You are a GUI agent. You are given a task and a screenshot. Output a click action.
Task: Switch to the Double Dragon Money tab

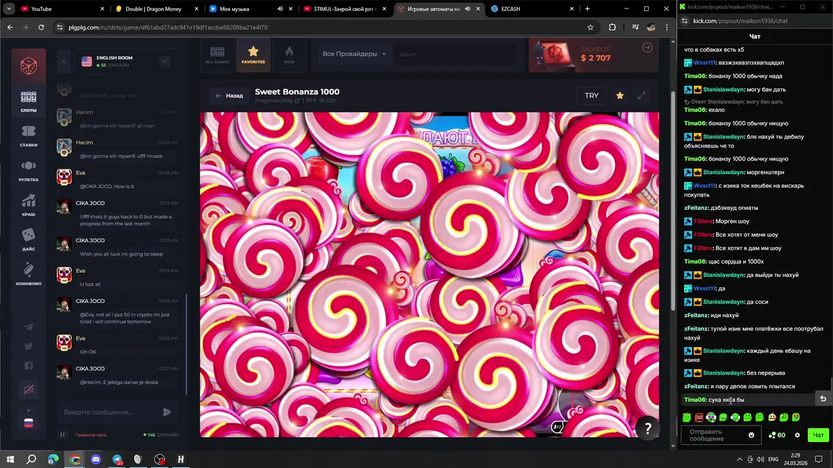pyautogui.click(x=156, y=8)
